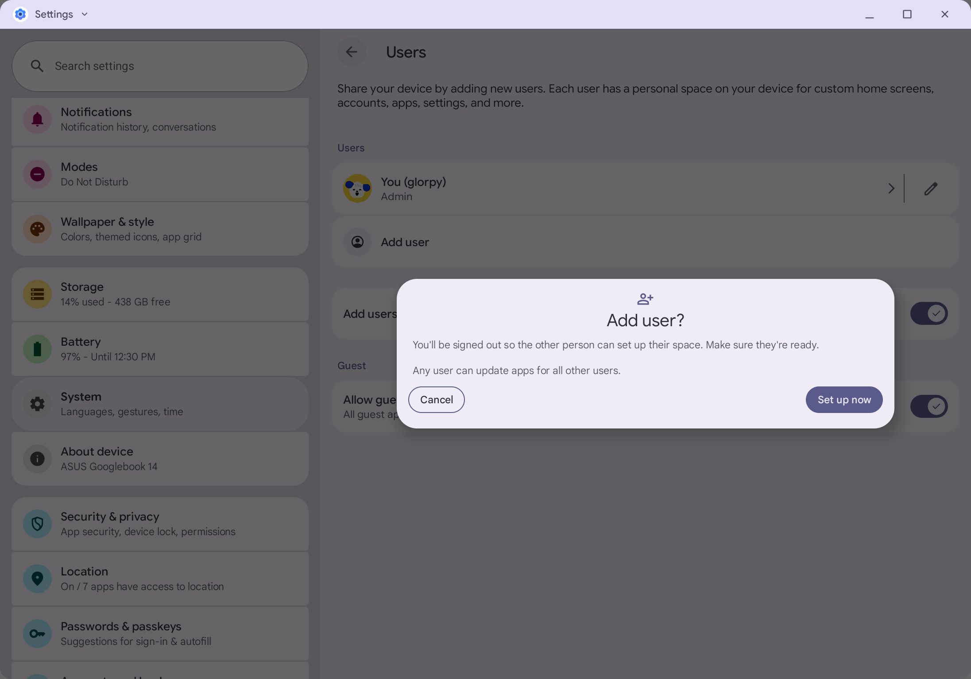Confirm with Set up now button

(x=844, y=400)
